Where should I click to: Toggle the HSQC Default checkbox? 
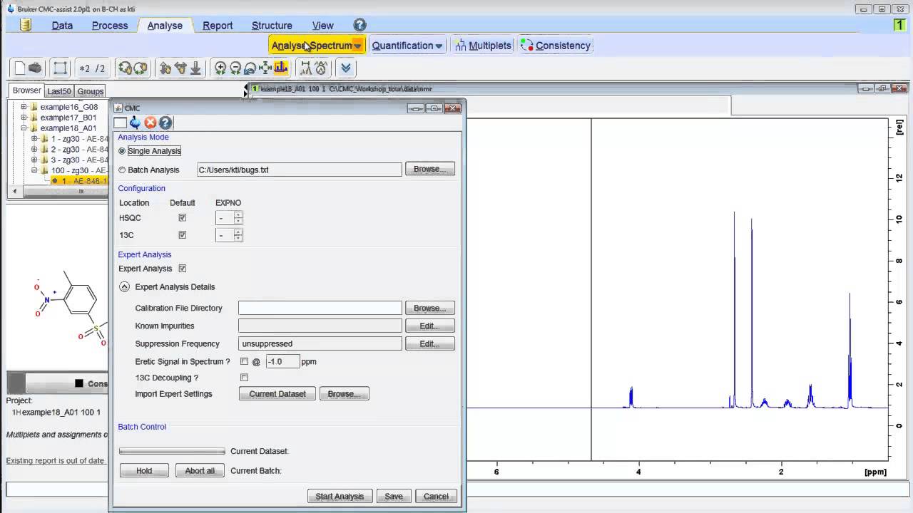[183, 218]
